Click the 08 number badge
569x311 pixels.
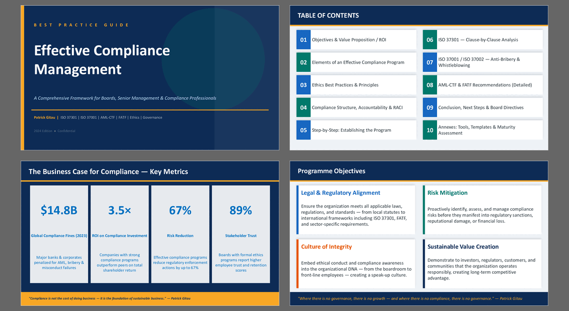pyautogui.click(x=430, y=85)
